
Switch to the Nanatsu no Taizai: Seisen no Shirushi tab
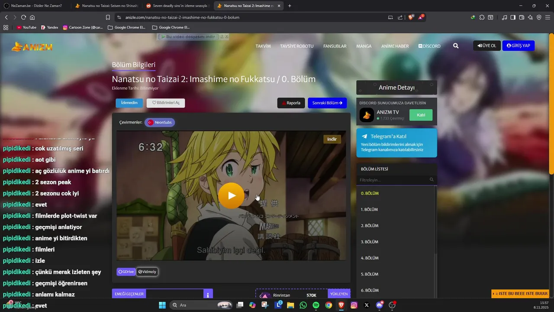coord(106,6)
